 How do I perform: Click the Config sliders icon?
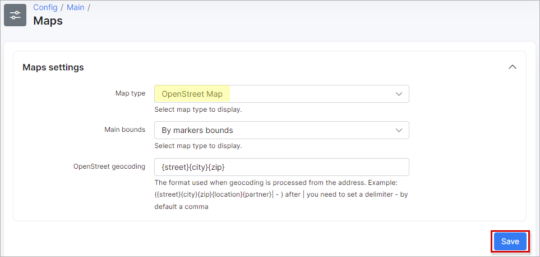15,15
